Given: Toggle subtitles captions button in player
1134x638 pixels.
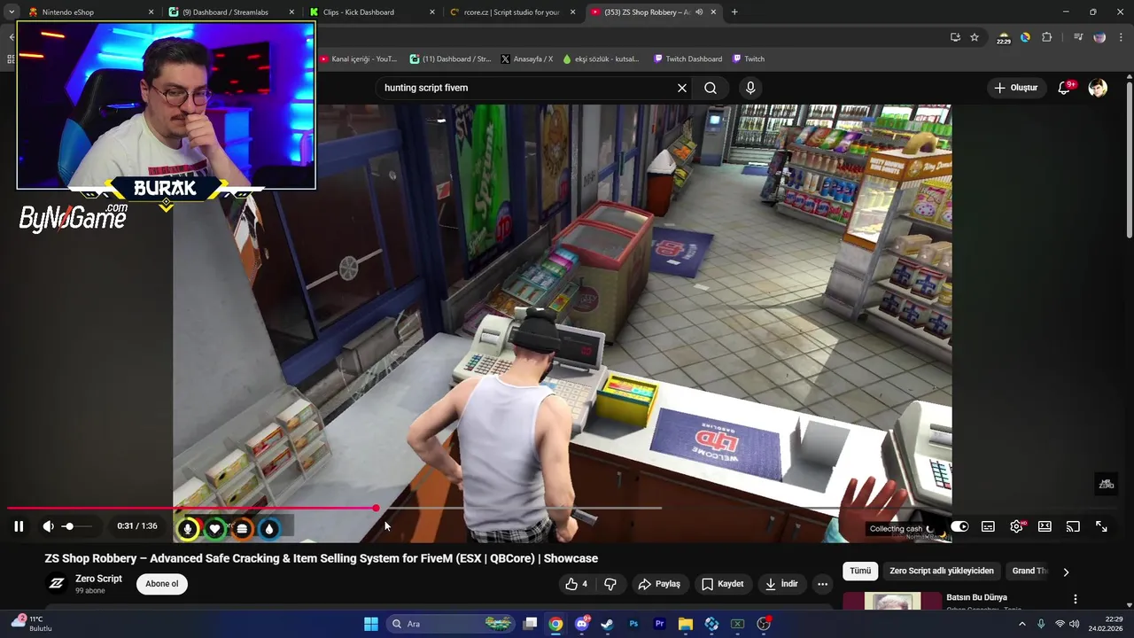Looking at the screenshot, I should (988, 526).
